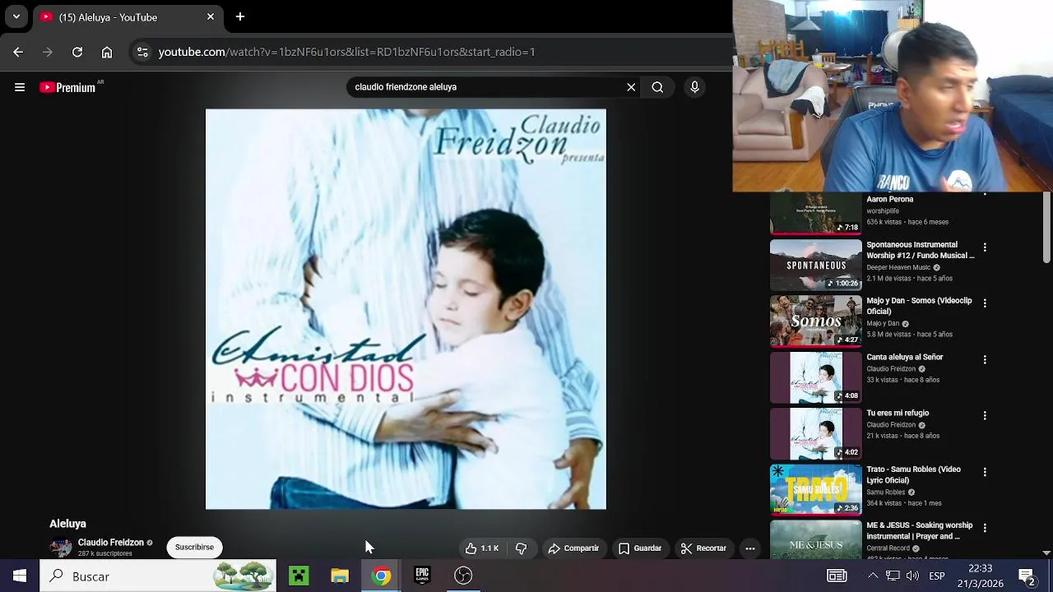Open options for Canta aleluya al Señor
1053x592 pixels.
(x=985, y=359)
